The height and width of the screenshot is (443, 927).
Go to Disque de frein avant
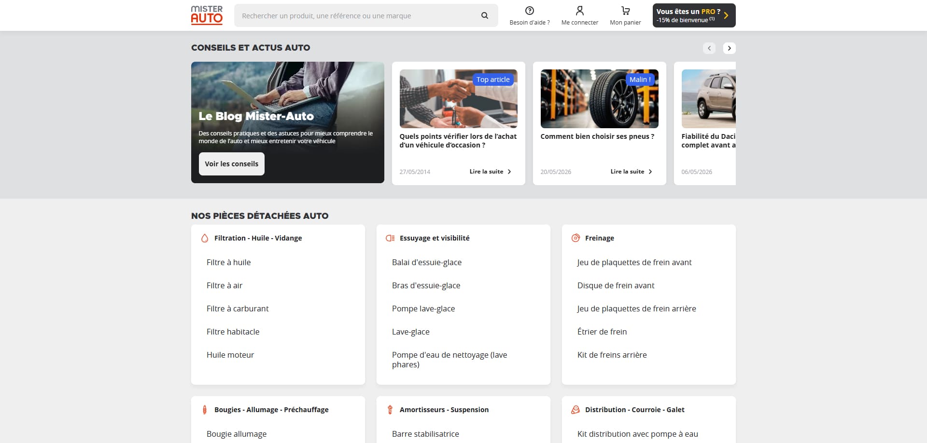(616, 285)
